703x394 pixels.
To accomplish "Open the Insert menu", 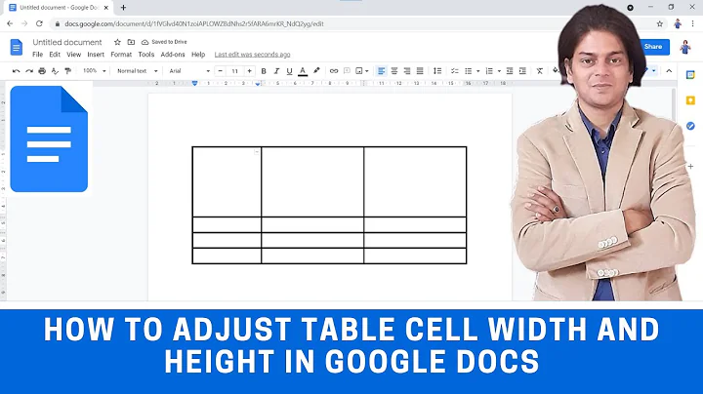I will 96,55.
